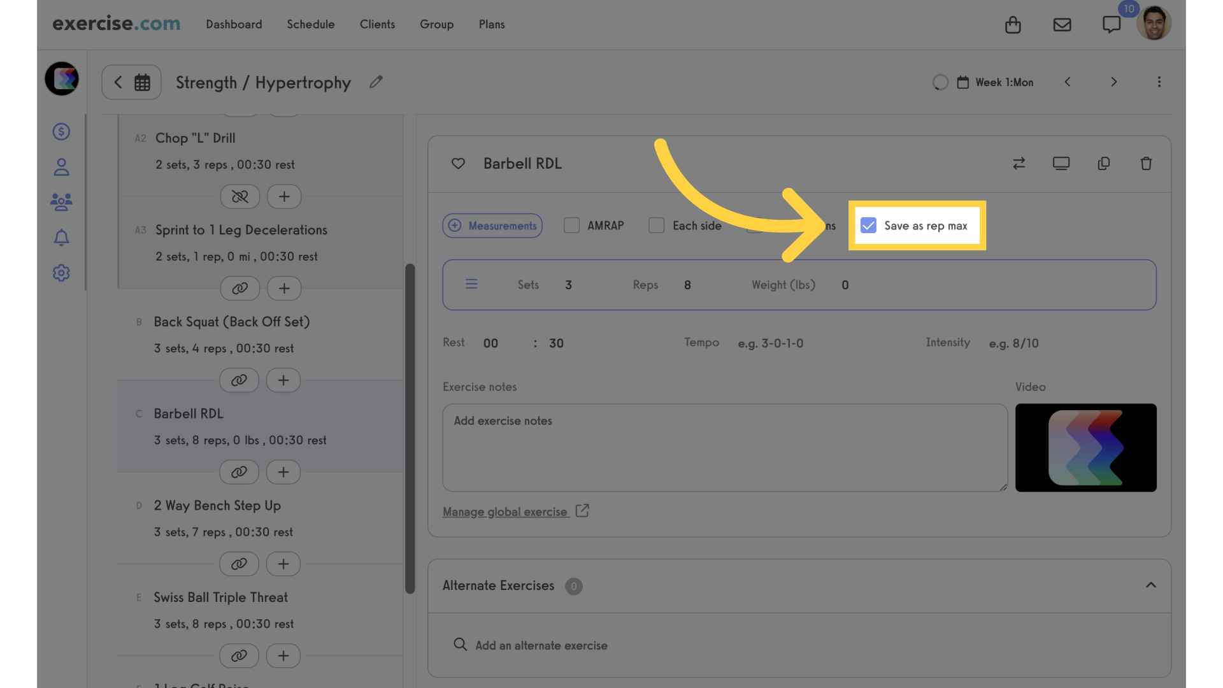
Task: Collapse the Alternate Exercises section
Action: (1150, 585)
